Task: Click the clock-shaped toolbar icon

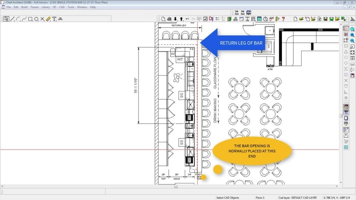Action: [x=265, y=19]
